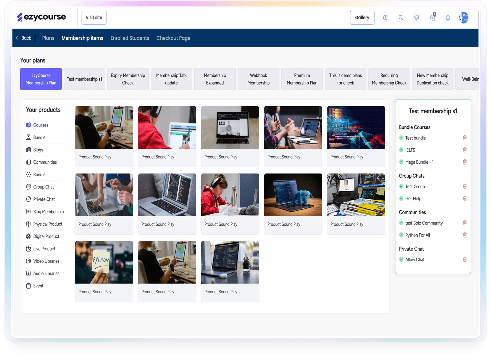Viewport: 491px width, 359px height.
Task: Click the chat icon with notification badge
Action: 432,18
